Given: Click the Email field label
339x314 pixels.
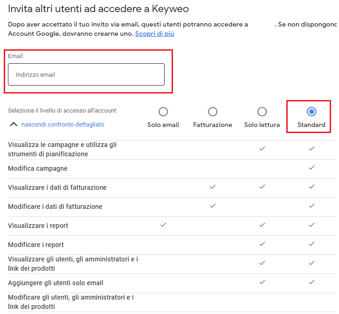Looking at the screenshot, I should click(x=15, y=56).
